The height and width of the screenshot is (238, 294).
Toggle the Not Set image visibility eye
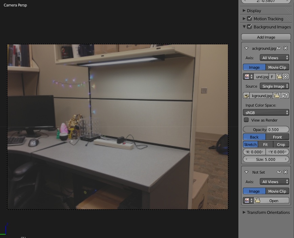(x=279, y=172)
